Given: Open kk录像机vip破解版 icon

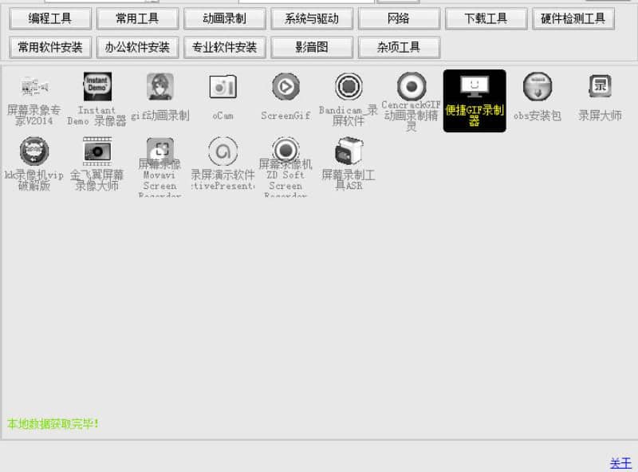Looking at the screenshot, I should (34, 151).
